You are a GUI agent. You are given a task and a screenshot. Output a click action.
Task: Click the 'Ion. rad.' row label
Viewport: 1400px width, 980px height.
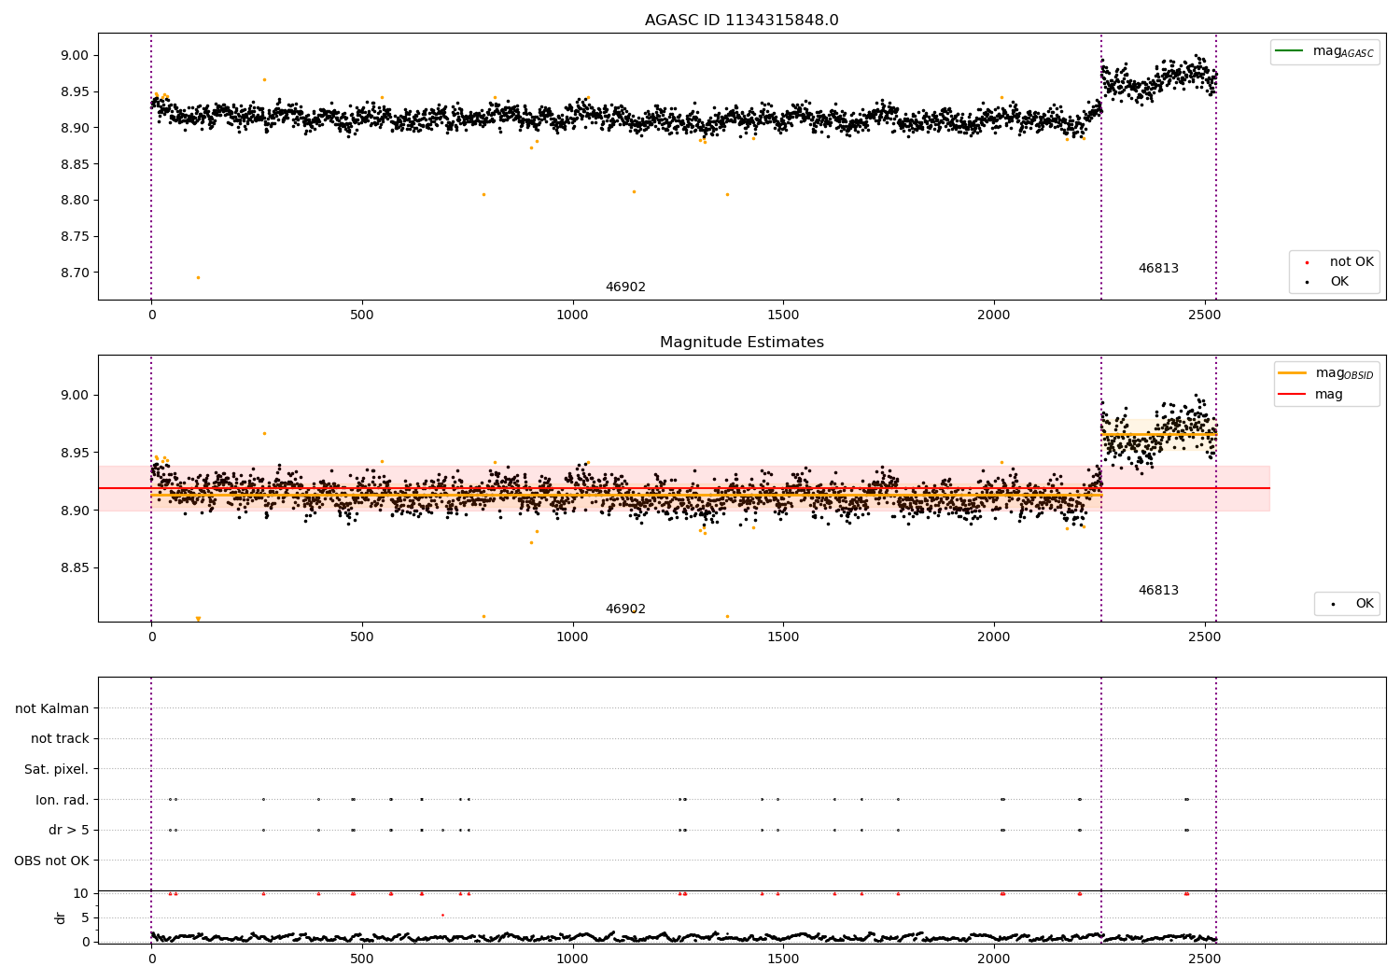pos(63,800)
